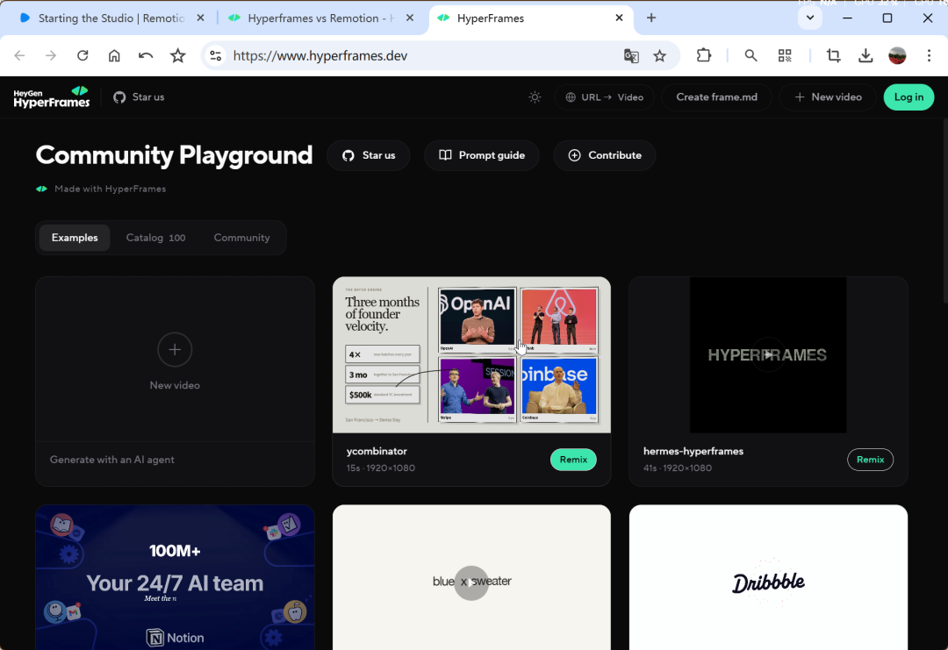Close the Hyperframes vs Remotion tab

[410, 18]
